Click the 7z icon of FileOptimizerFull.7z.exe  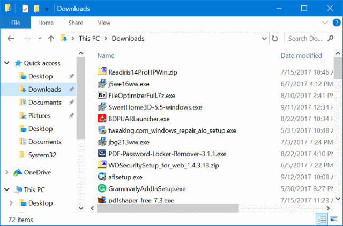[x=102, y=95]
